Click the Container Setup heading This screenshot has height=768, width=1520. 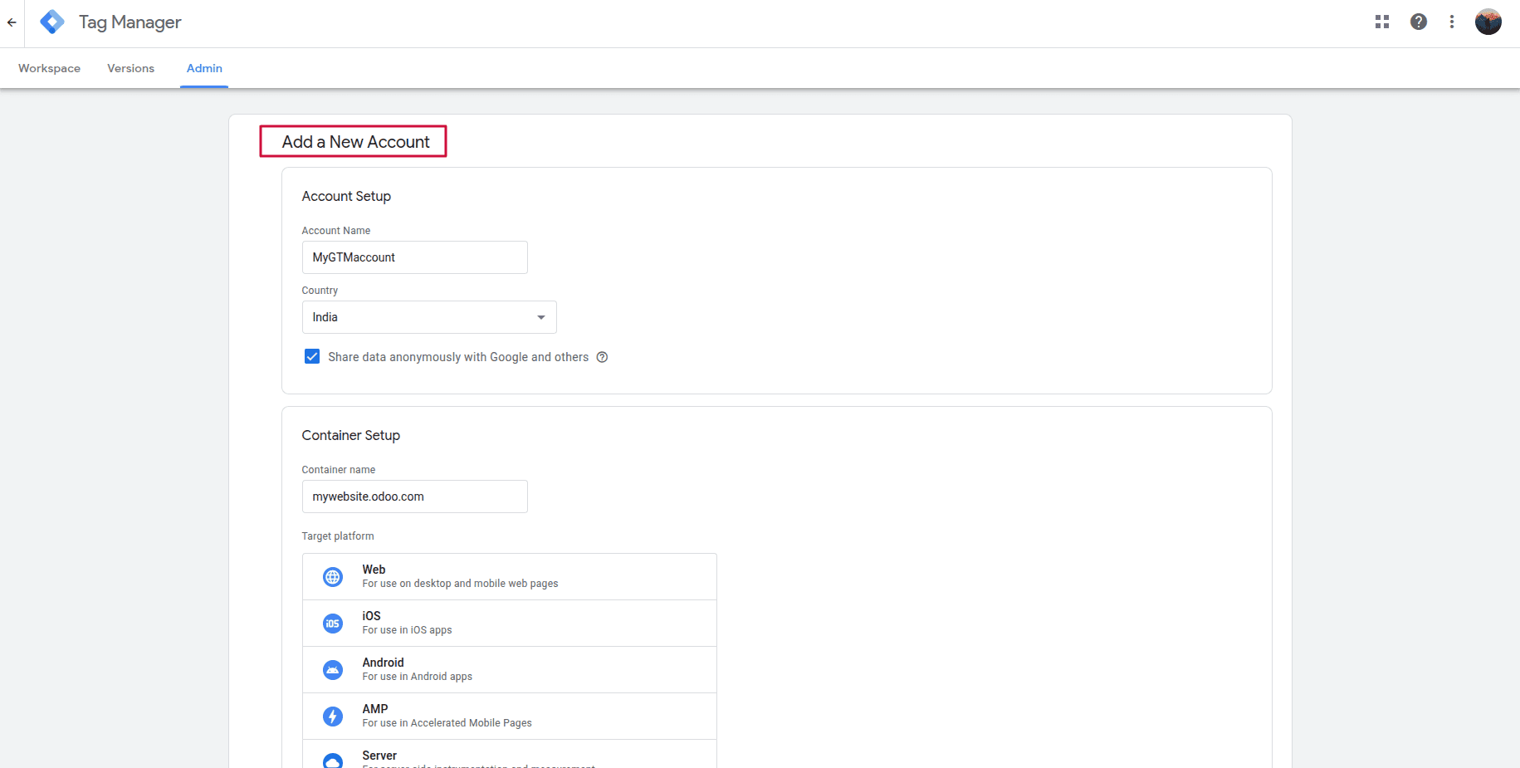pos(351,435)
